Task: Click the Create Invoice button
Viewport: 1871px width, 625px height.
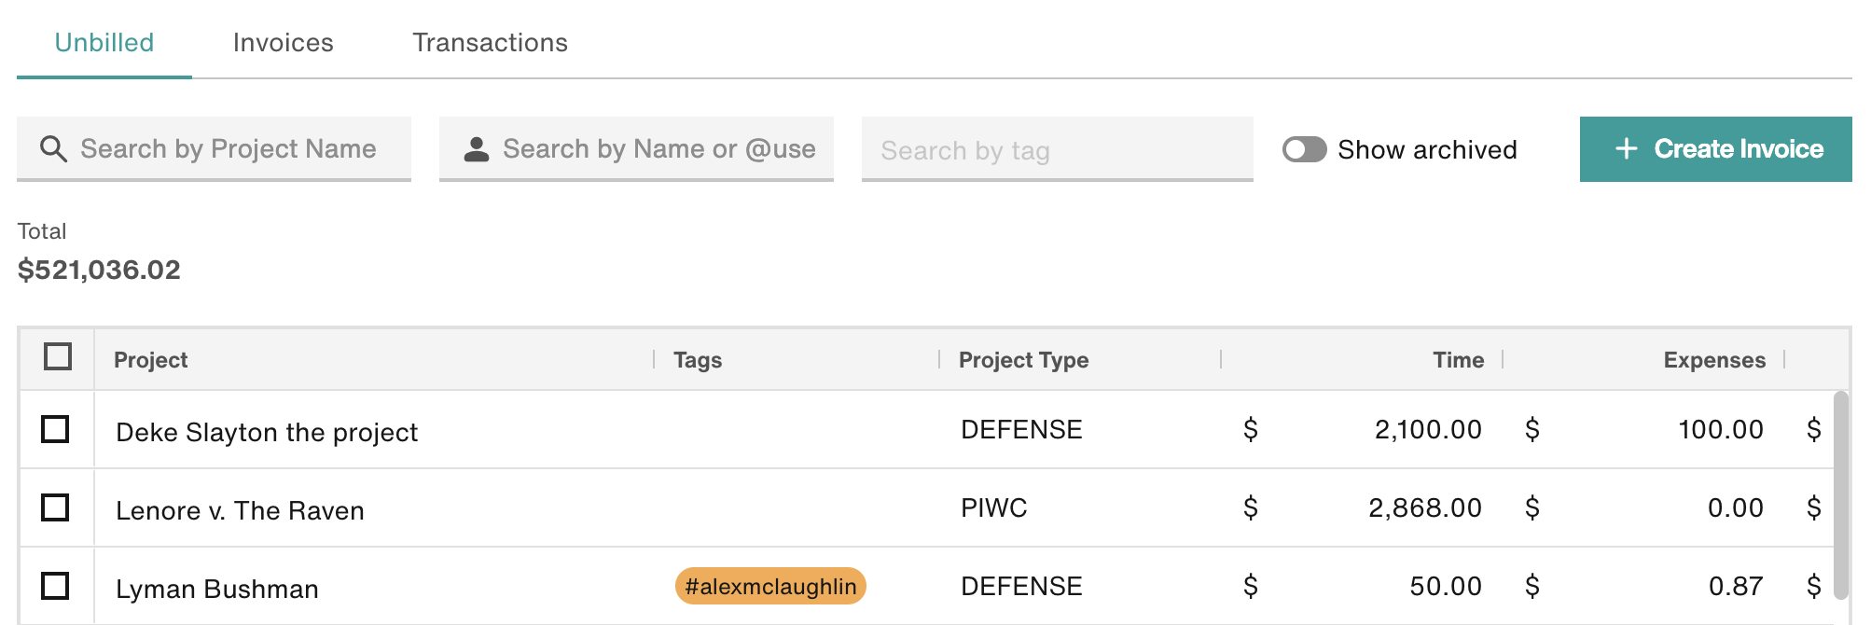Action: pyautogui.click(x=1715, y=149)
